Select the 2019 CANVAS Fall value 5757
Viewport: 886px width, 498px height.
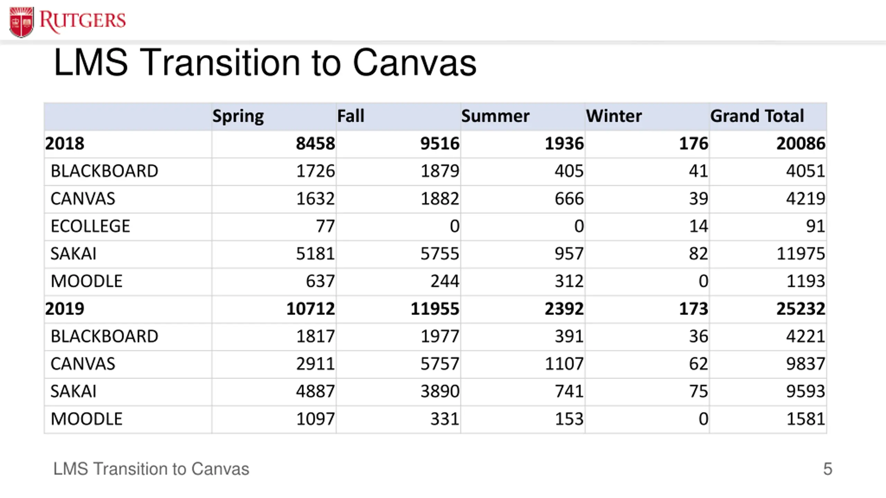[440, 364]
